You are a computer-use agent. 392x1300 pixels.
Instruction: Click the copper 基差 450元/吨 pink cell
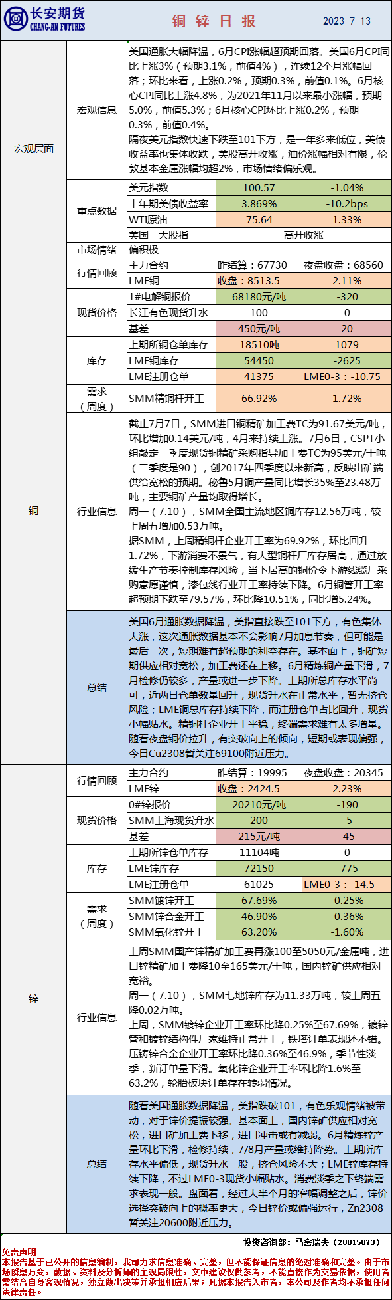259,329
